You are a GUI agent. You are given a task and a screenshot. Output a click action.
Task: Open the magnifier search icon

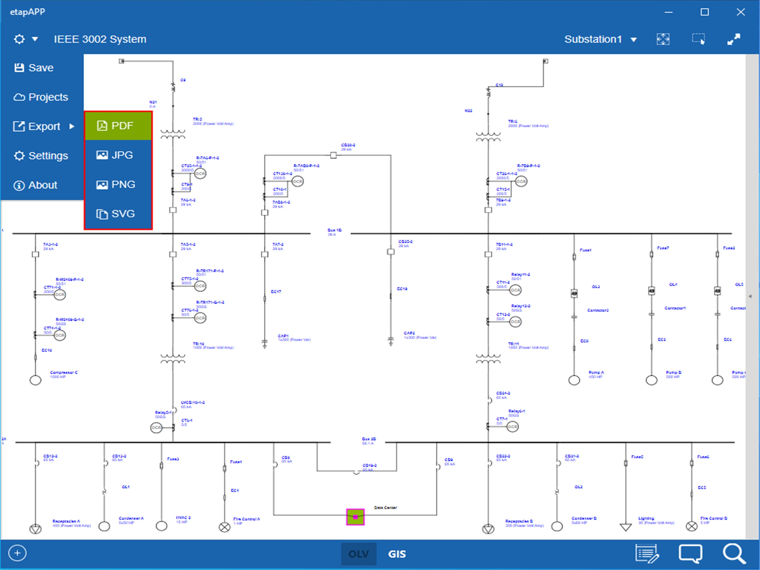pyautogui.click(x=734, y=554)
